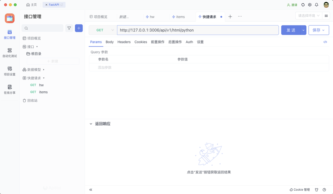Open the code snippet </> icon
Screen dimensions: 333x194
click(x=325, y=42)
